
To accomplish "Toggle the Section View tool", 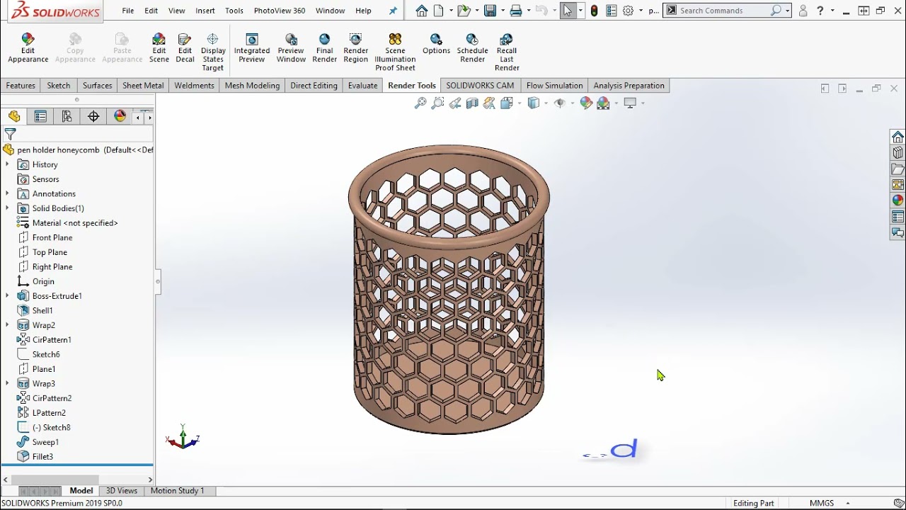I will point(472,103).
